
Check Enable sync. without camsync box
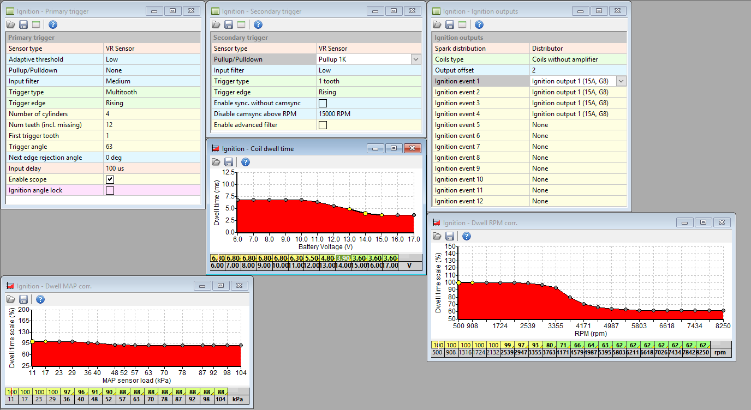[323, 103]
